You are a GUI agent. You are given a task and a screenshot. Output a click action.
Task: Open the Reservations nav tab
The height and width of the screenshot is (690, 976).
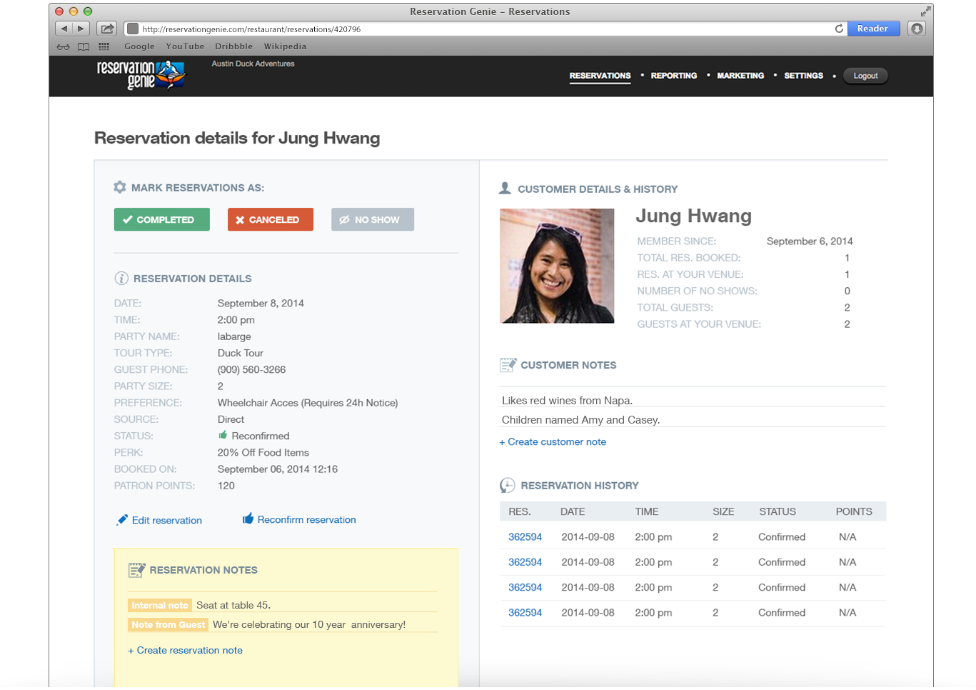[x=600, y=76]
